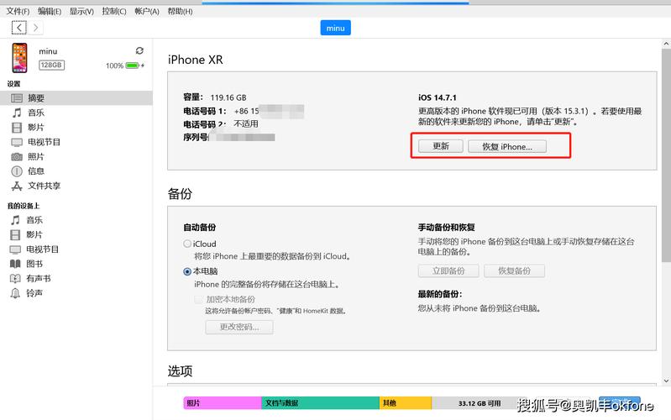Click the 信息 info icon in sidebar
The height and width of the screenshot is (420, 671).
(17, 171)
